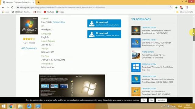Go back with the browser back arrow
The image size is (195, 109).
pyautogui.click(x=3, y=7)
